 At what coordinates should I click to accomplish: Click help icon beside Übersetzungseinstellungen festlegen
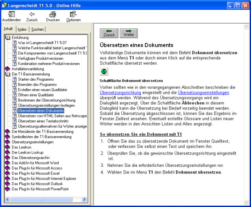coord(15,105)
